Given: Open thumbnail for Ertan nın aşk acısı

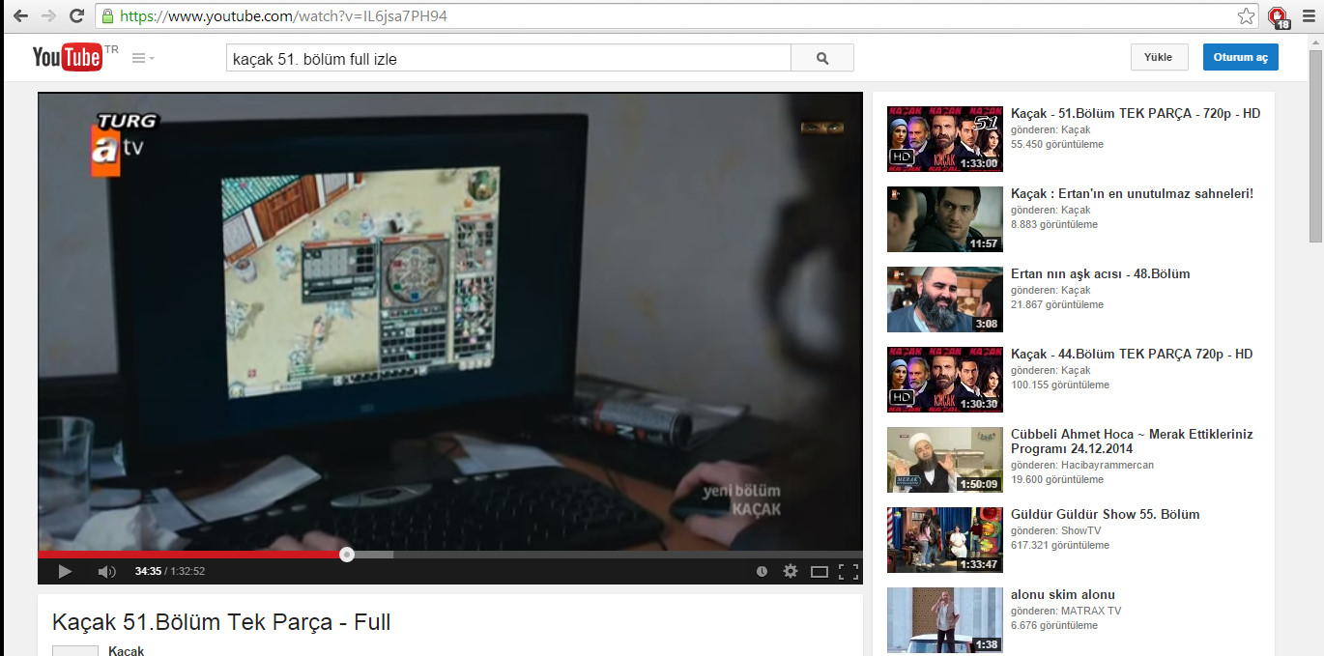Looking at the screenshot, I should click(x=945, y=299).
